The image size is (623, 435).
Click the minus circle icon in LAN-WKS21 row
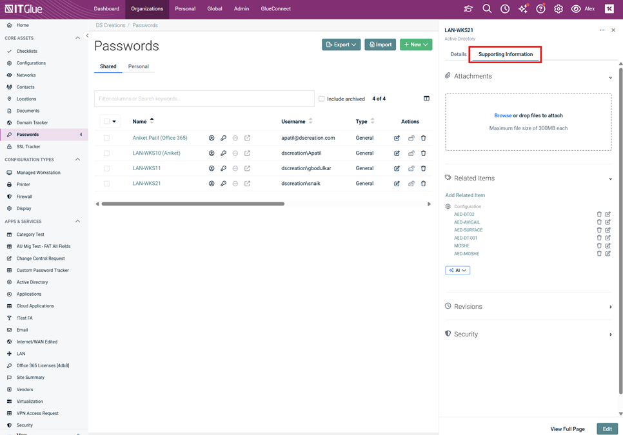pyautogui.click(x=235, y=184)
